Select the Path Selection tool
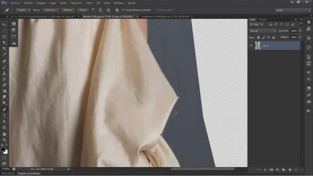This screenshot has height=176, width=313. pyautogui.click(x=4, y=122)
